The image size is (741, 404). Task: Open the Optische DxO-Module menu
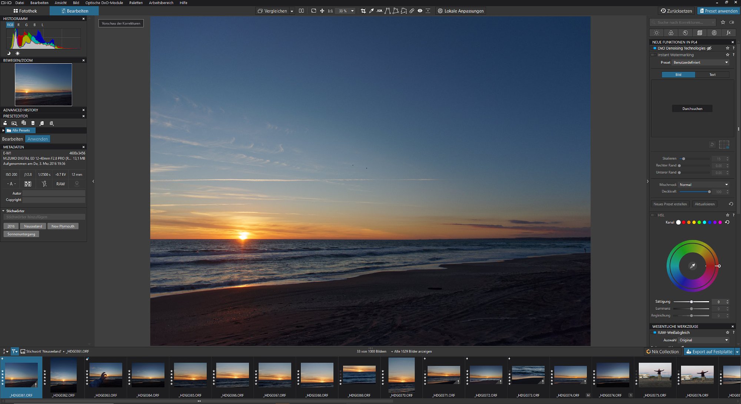tap(104, 3)
